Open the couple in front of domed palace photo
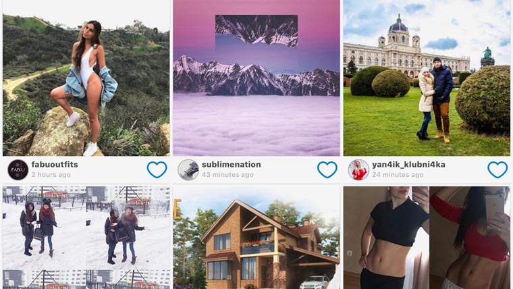This screenshot has height=289, width=513. (427, 78)
